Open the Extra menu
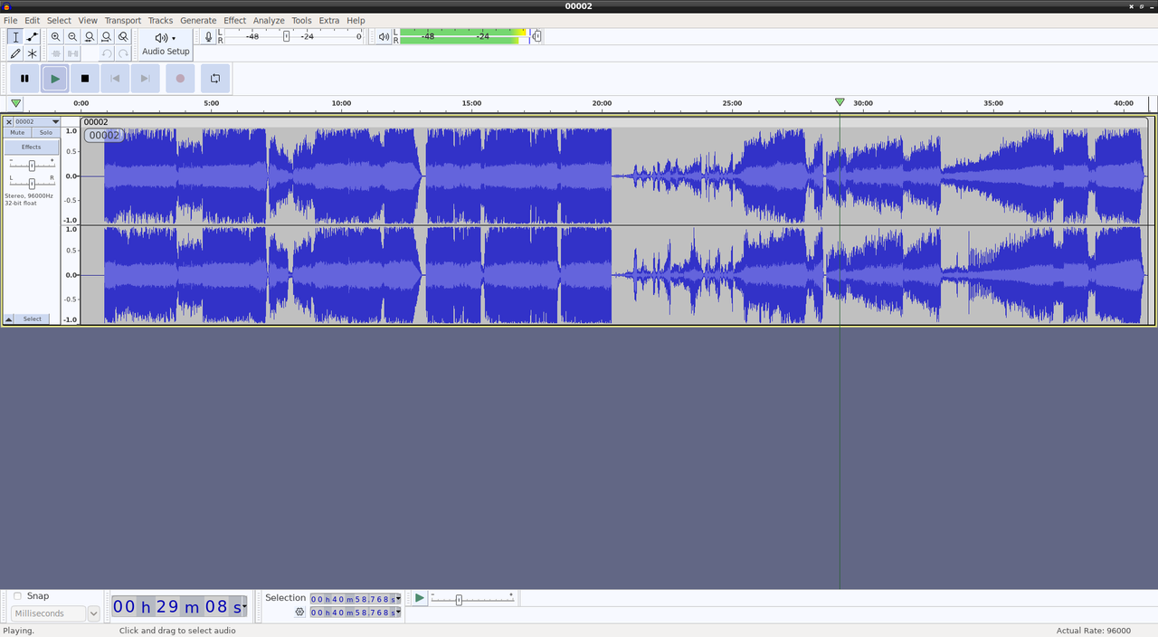Viewport: 1158px width, 637px height. coord(329,20)
